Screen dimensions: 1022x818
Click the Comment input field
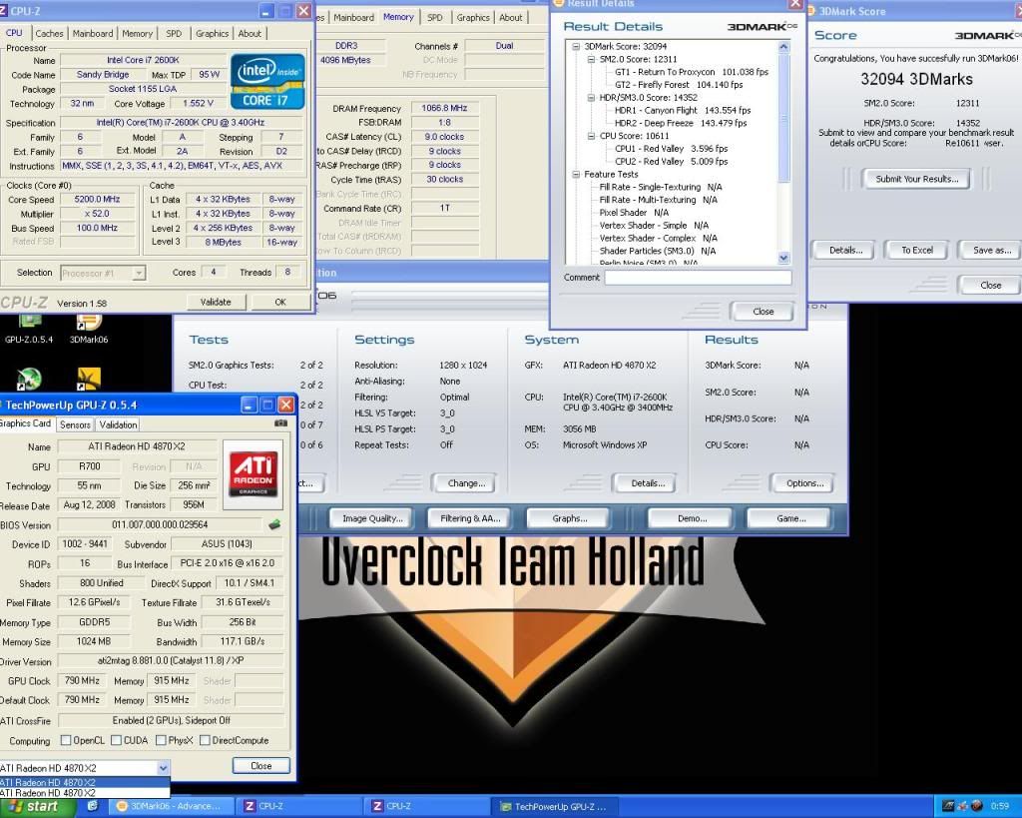click(x=698, y=278)
